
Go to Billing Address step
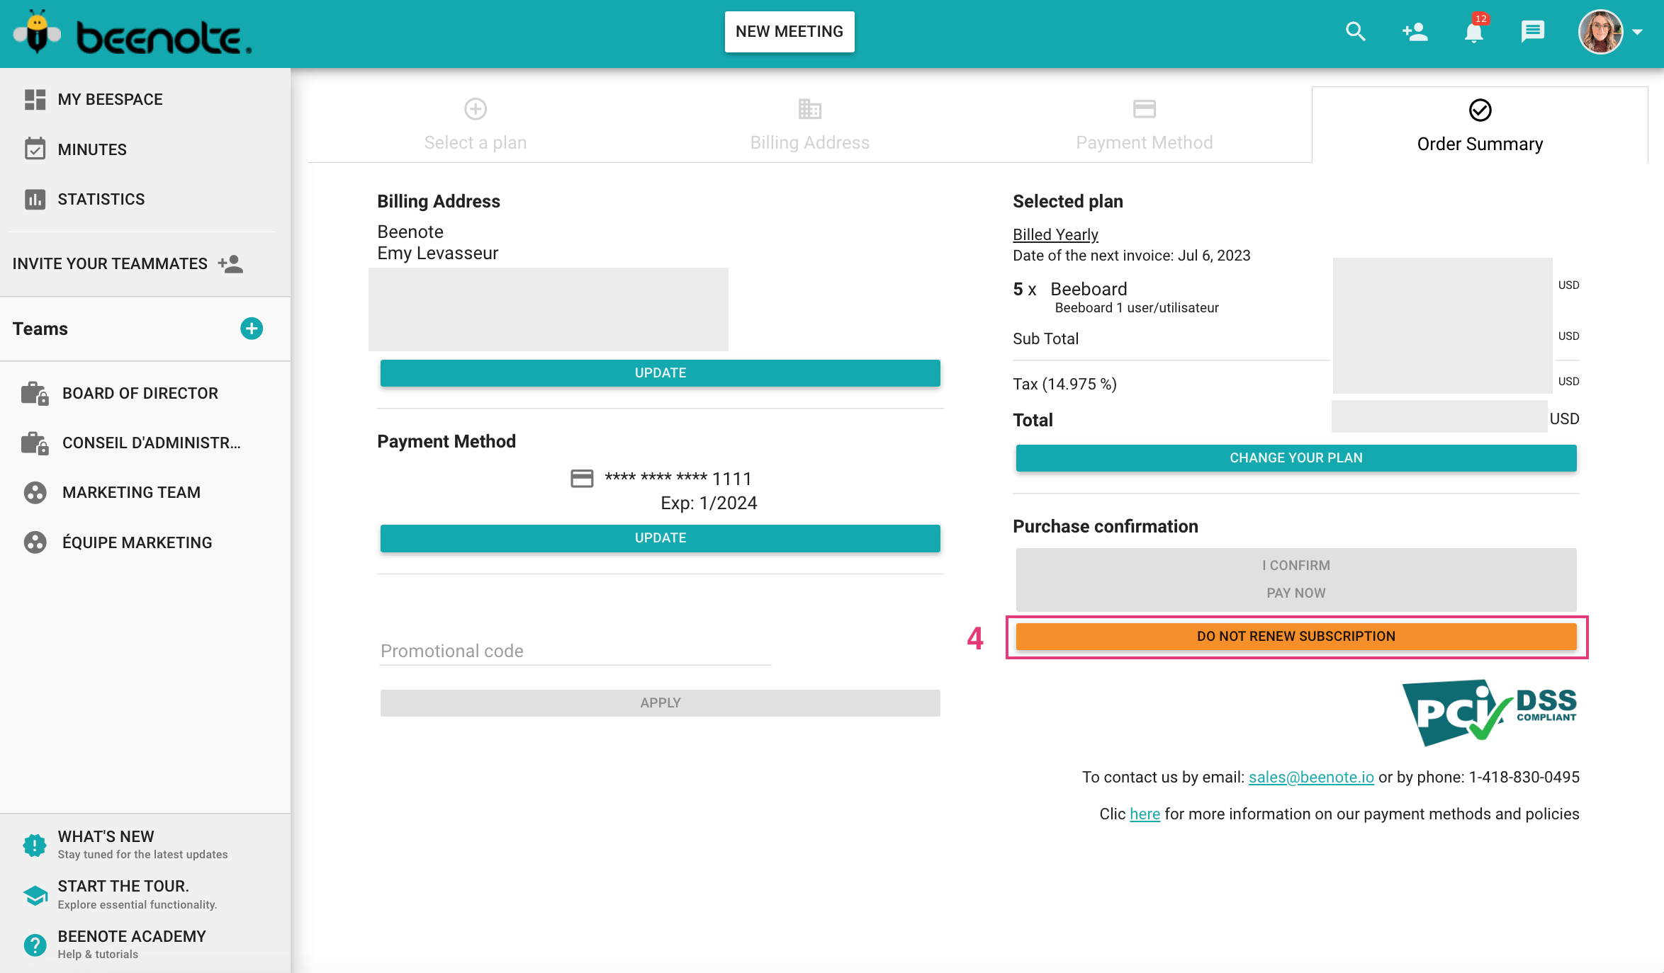pos(810,125)
